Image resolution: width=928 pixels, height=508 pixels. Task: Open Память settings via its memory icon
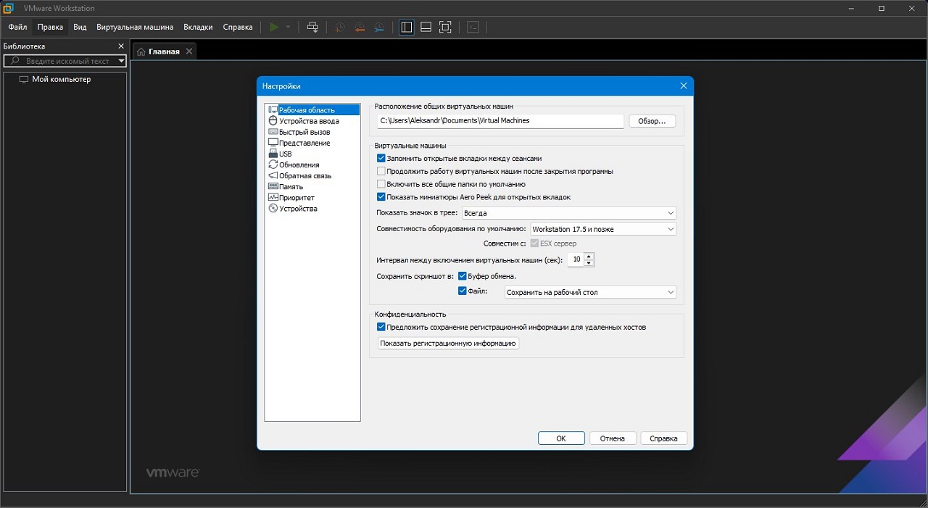pos(273,186)
